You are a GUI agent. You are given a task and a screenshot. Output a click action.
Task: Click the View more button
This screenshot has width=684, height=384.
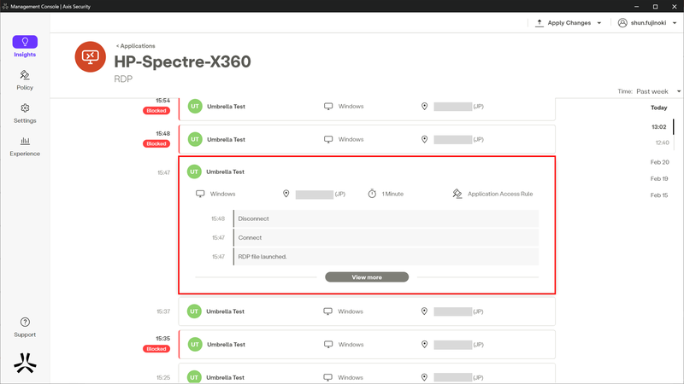pos(367,276)
